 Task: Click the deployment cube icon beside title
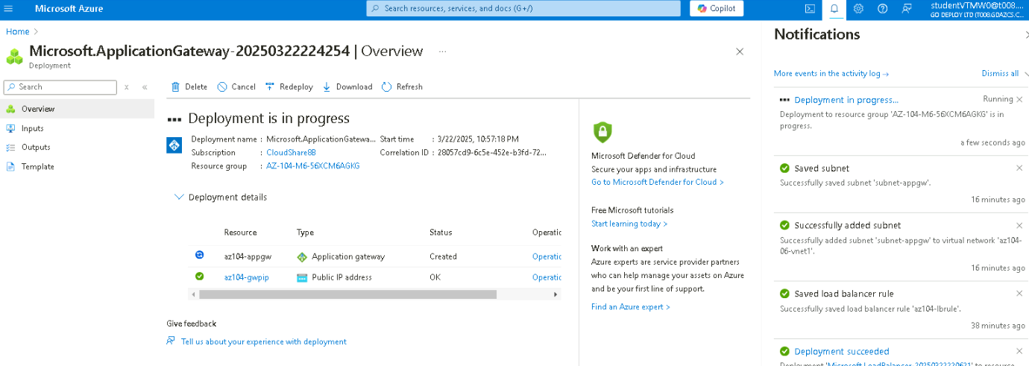pyautogui.click(x=14, y=57)
